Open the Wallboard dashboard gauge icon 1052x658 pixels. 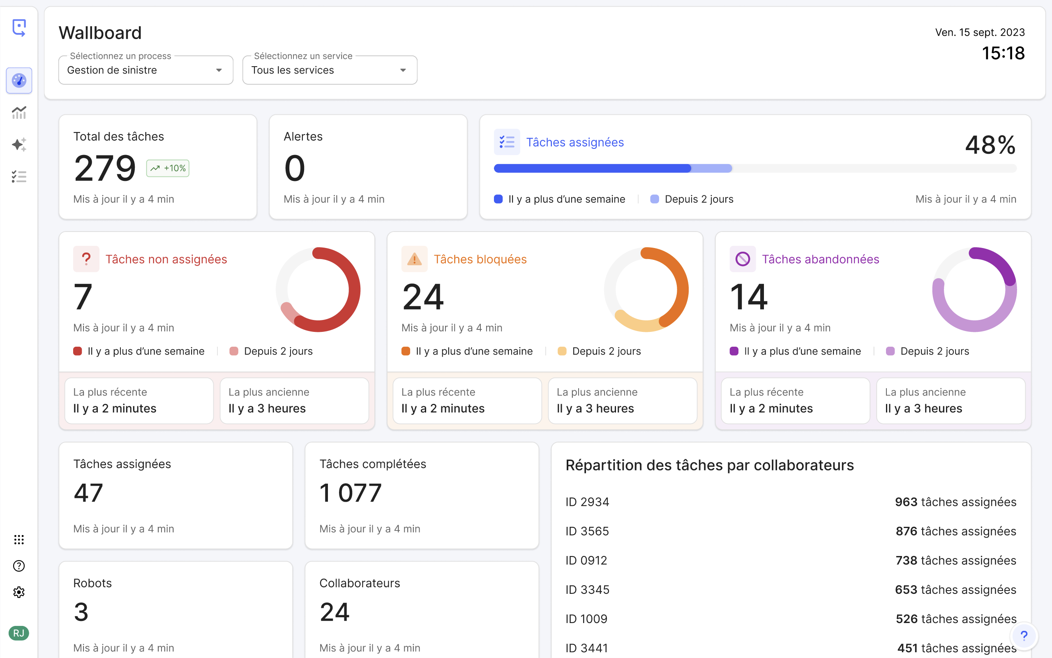point(19,81)
